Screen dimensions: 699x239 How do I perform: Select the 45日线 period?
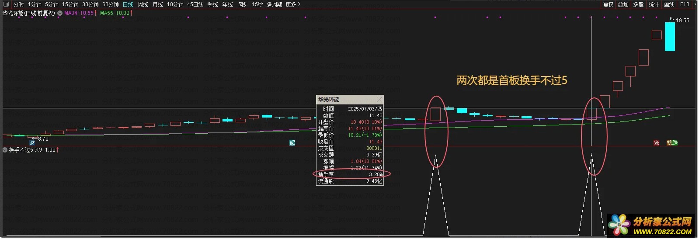[x=195, y=4]
